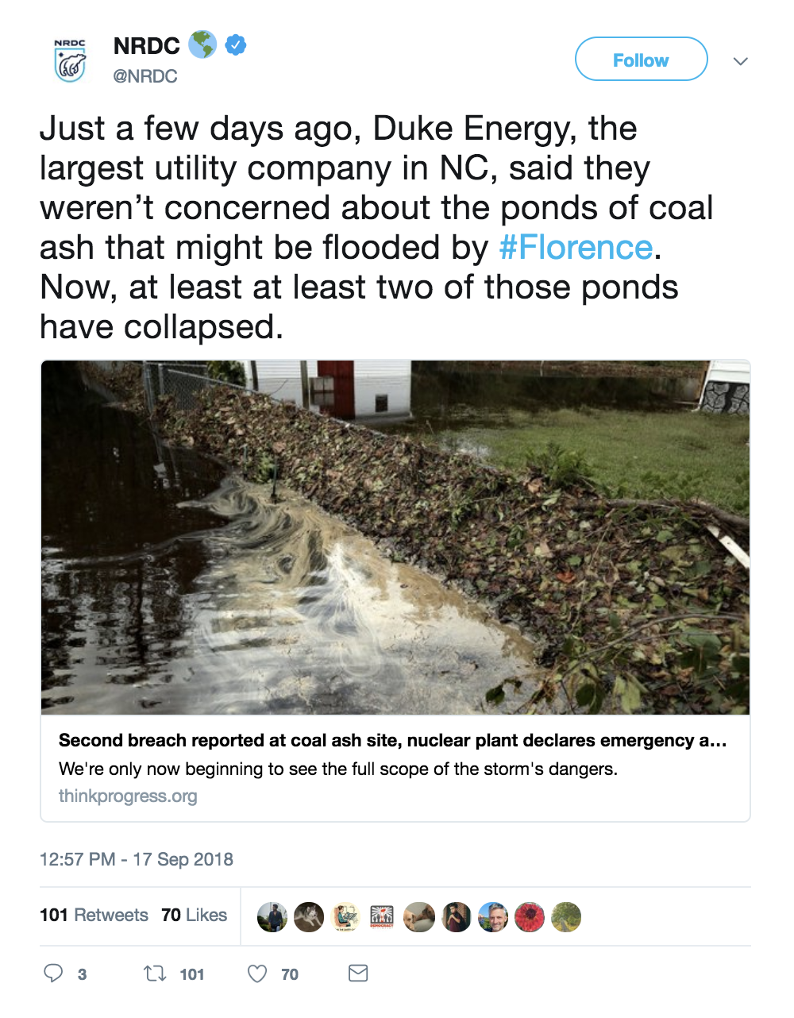Click the husky dog liker avatar
The image size is (794, 1018).
309,917
